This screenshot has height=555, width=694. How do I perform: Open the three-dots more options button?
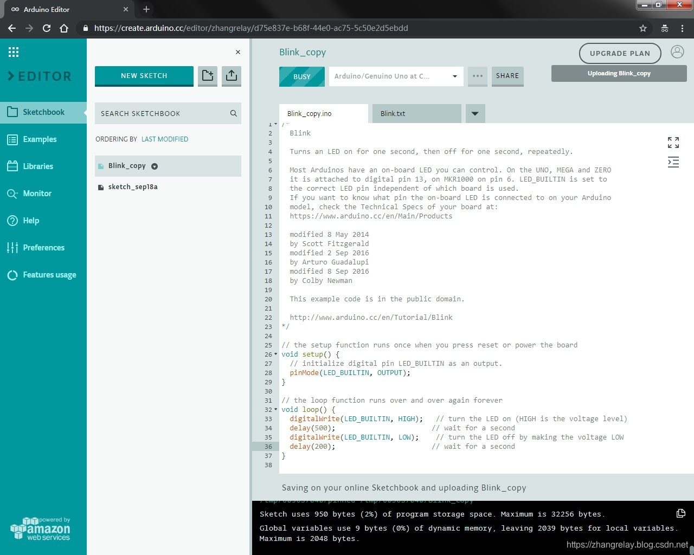(478, 76)
